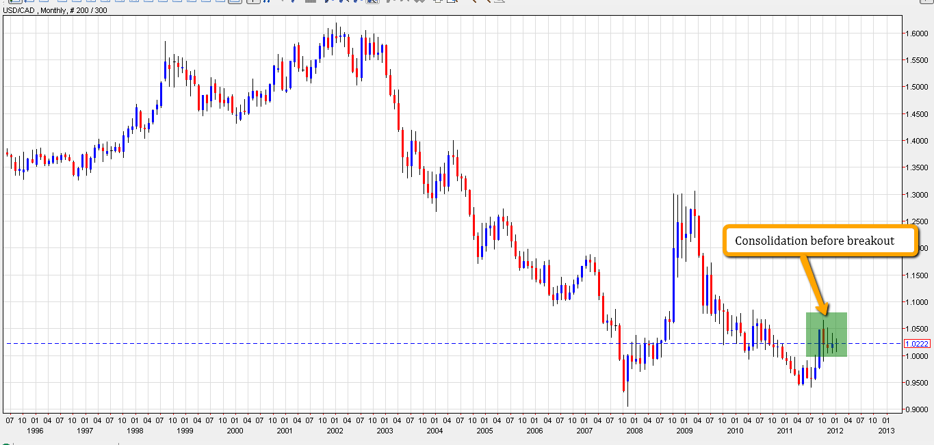Select the 2008 year label on time axis

(635, 431)
